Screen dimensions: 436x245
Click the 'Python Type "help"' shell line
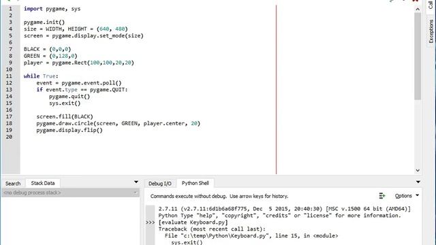280,216
